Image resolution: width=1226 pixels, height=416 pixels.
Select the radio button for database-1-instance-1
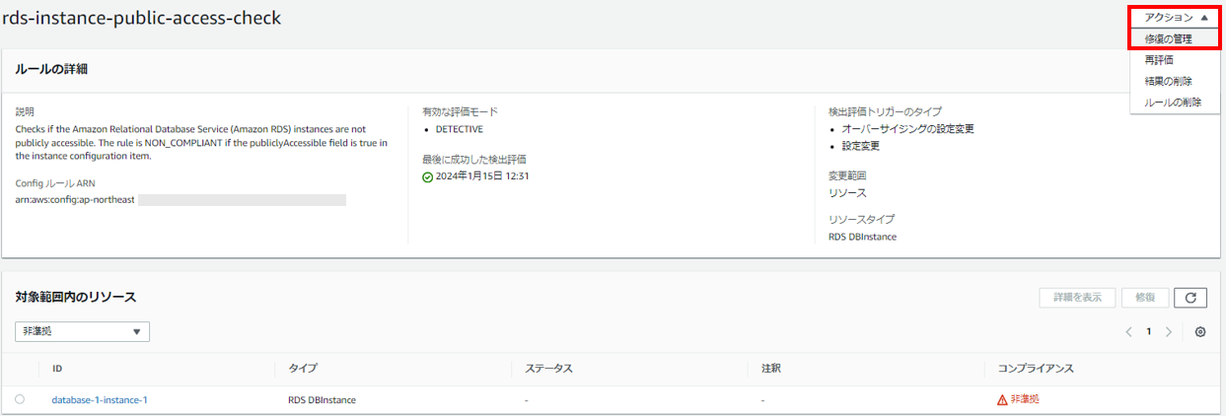pos(20,399)
